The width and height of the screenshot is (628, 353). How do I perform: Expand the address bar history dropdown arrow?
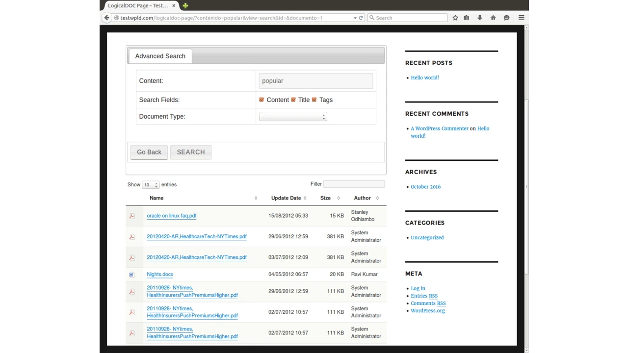(355, 18)
